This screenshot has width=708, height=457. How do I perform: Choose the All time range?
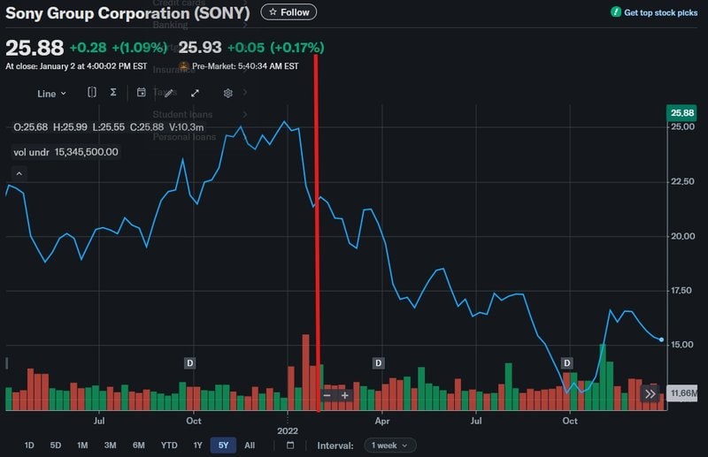pos(250,446)
